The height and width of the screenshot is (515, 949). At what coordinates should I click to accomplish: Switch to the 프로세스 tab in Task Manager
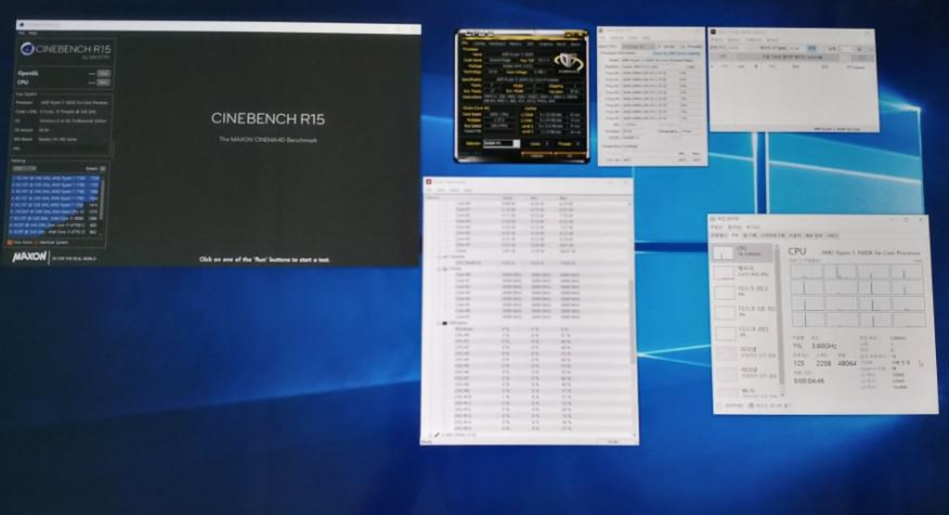[718, 235]
